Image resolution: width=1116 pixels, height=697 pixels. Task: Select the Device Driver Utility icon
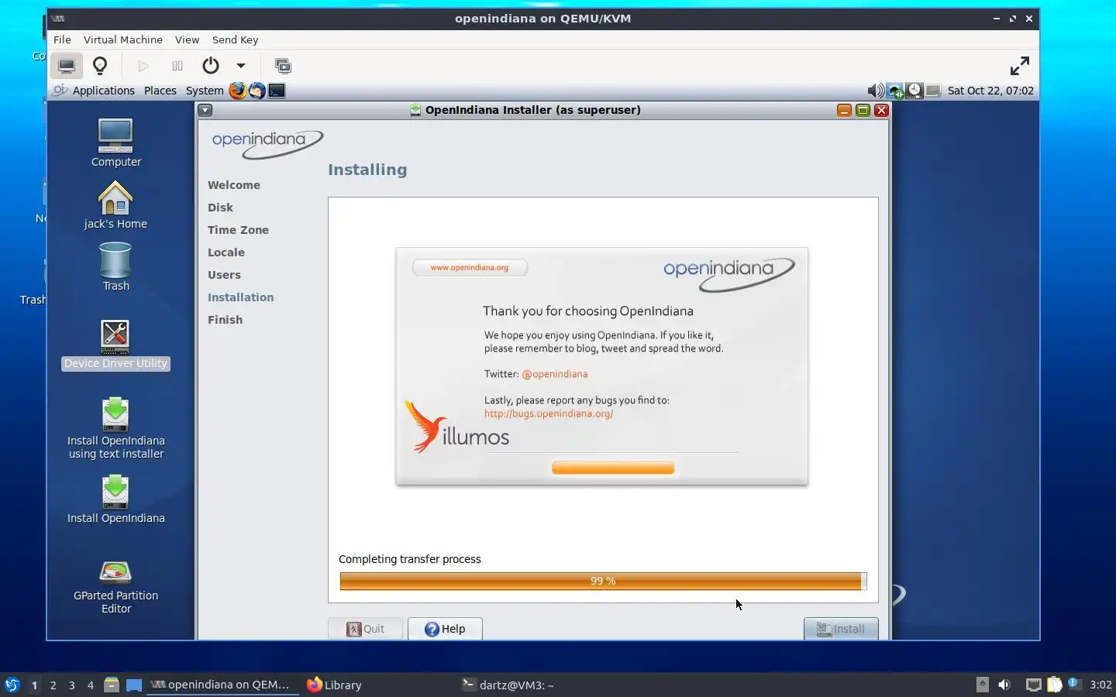pyautogui.click(x=115, y=345)
